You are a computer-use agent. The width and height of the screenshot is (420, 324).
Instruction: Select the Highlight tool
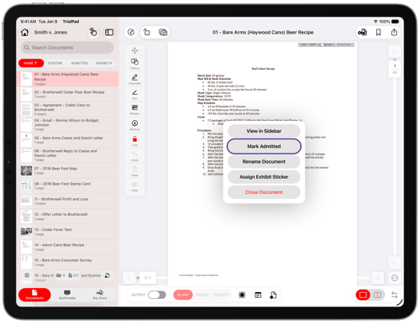[x=134, y=79]
